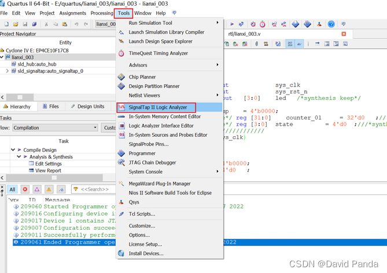Screen dimensions: 387x273
Task: Click the Copy toolbar icon
Action: (x=56, y=24)
